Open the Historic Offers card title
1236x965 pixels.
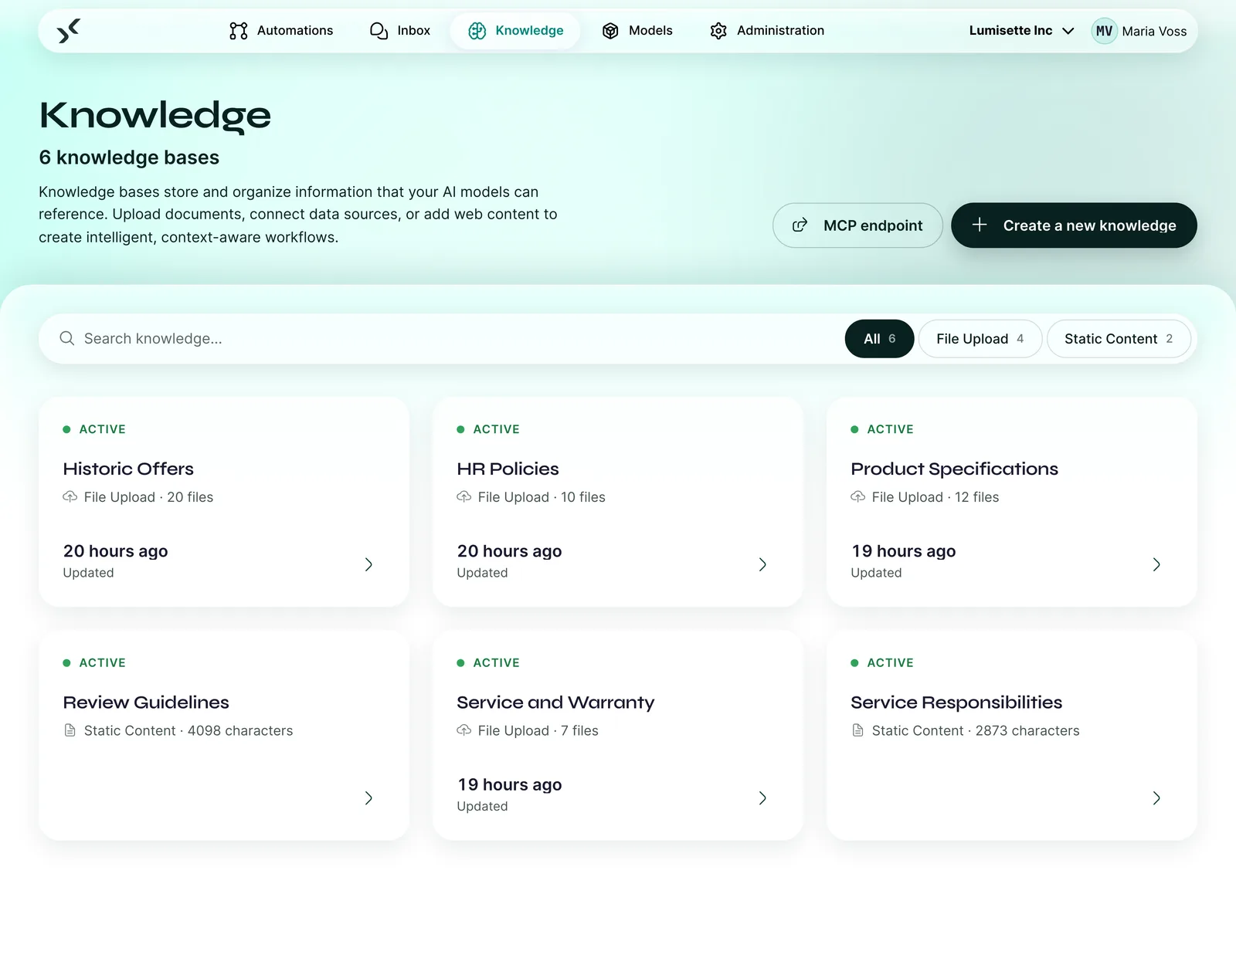[128, 469]
